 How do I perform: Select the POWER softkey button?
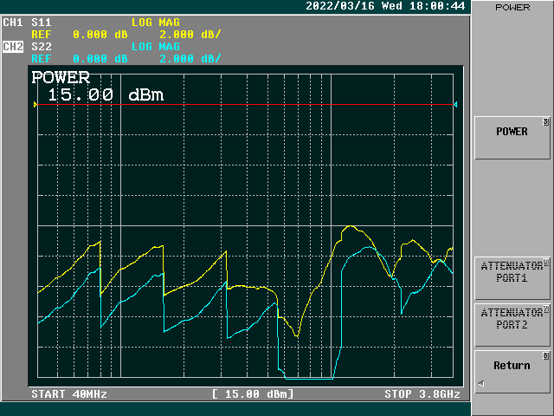[x=512, y=138]
